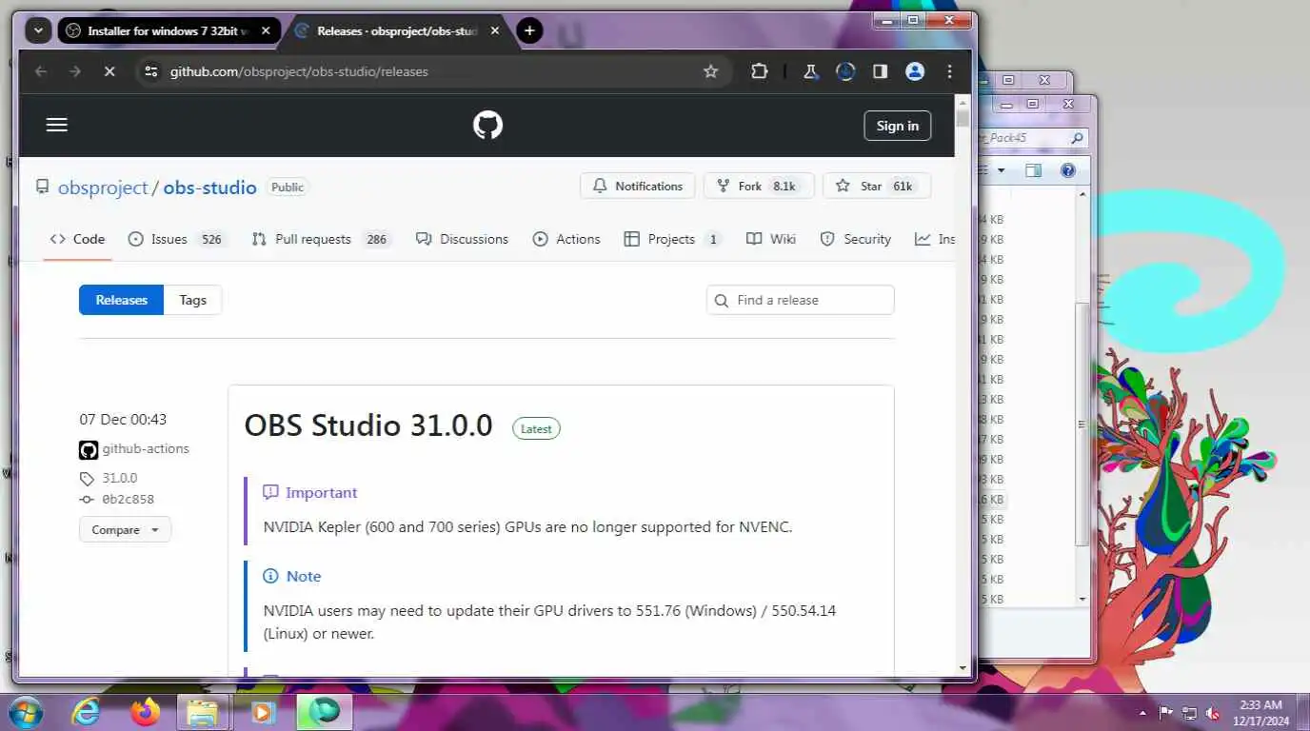Select the Releases toggle button
1310x731 pixels.
[121, 300]
